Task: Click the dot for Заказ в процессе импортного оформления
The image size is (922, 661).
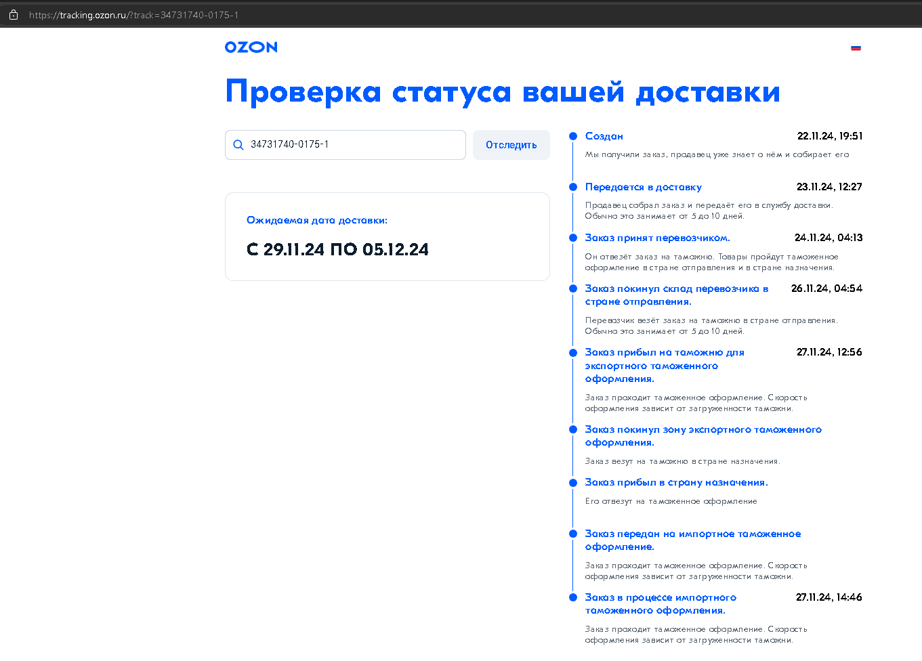Action: tap(573, 597)
